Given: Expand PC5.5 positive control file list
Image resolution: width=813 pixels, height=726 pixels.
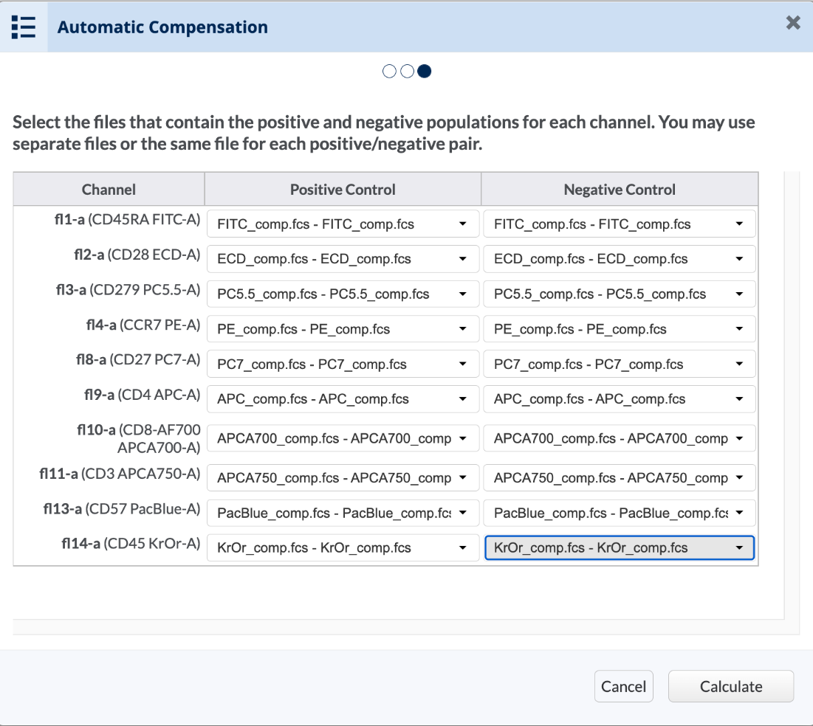Looking at the screenshot, I should [x=343, y=294].
